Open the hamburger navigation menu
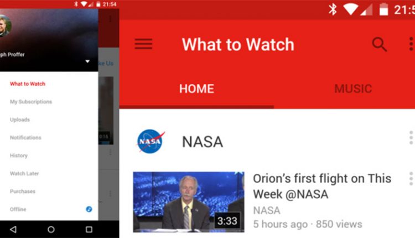The width and height of the screenshot is (415, 238). (143, 44)
